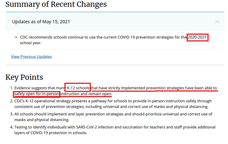This screenshot has width=228, height=144.
Task: Collapse the updates section using the chevron icon
Action: tap(217, 22)
